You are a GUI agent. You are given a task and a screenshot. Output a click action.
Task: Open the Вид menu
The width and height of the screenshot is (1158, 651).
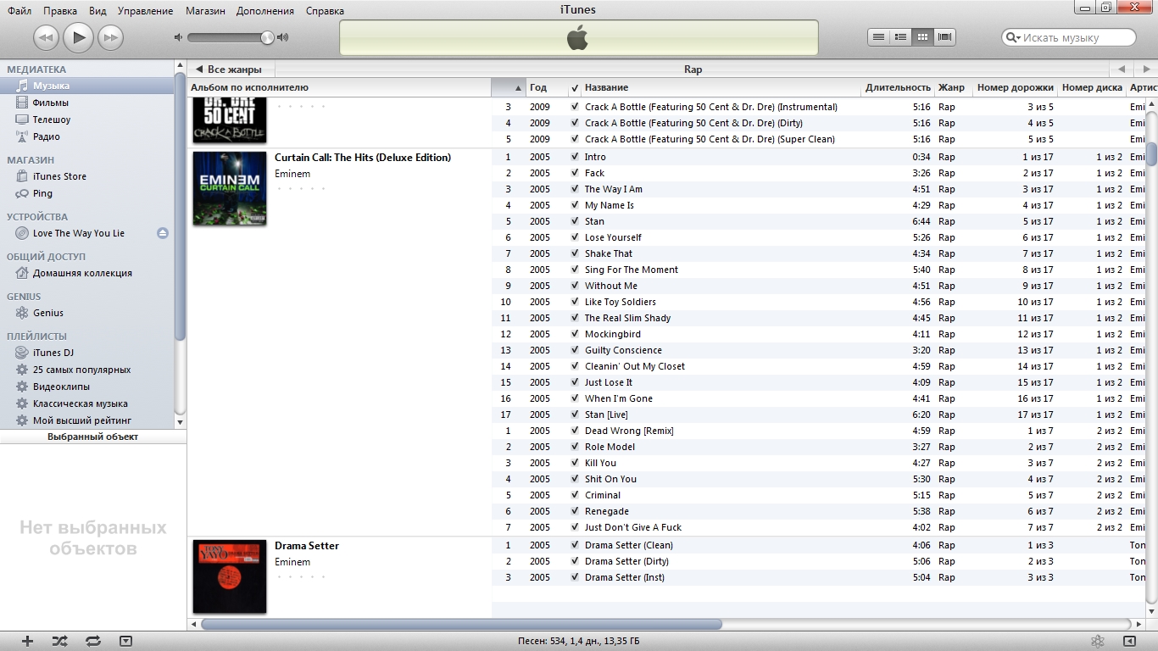pos(97,11)
